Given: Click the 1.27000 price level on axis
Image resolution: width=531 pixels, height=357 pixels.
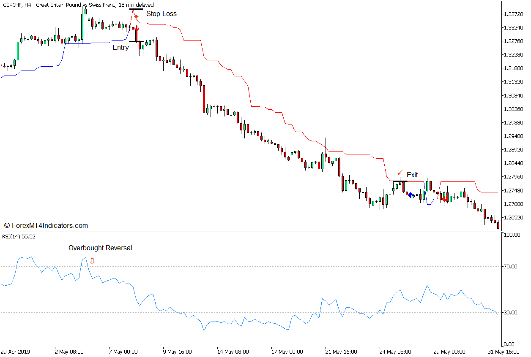Looking at the screenshot, I should pos(514,204).
